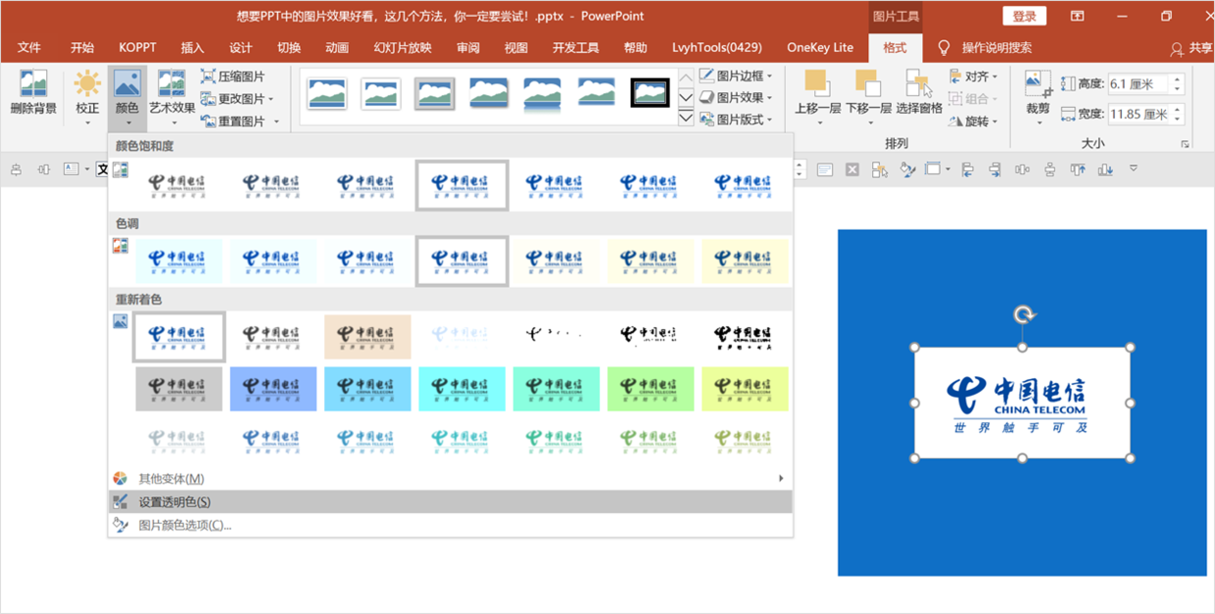The image size is (1215, 614).
Task: Select the China Telecom logo image on slide
Action: tap(1022, 403)
